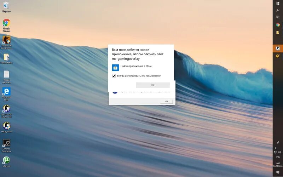
Task: Select the Microsoft Edge desktop shortcut
Action: pyautogui.click(x=6, y=94)
